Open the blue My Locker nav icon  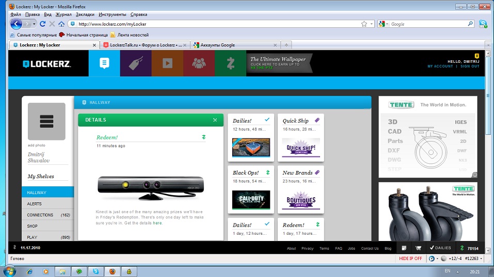pyautogui.click(x=104, y=63)
